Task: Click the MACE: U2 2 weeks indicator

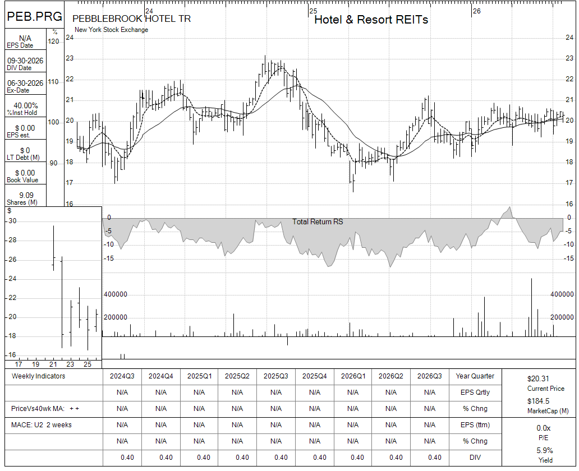Action: coord(42,425)
